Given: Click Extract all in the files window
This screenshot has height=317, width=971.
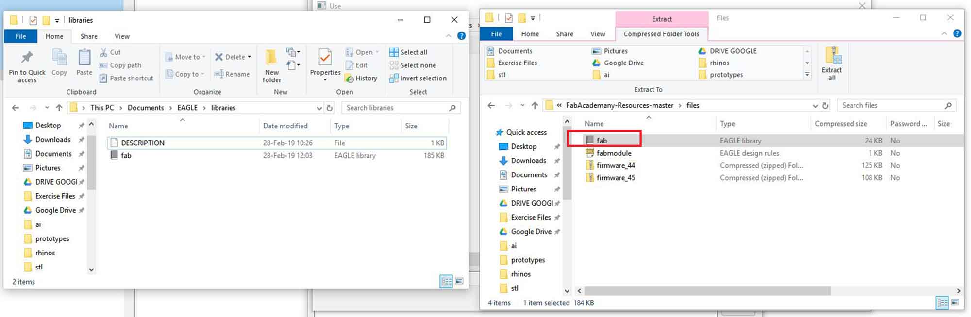Looking at the screenshot, I should (x=832, y=63).
